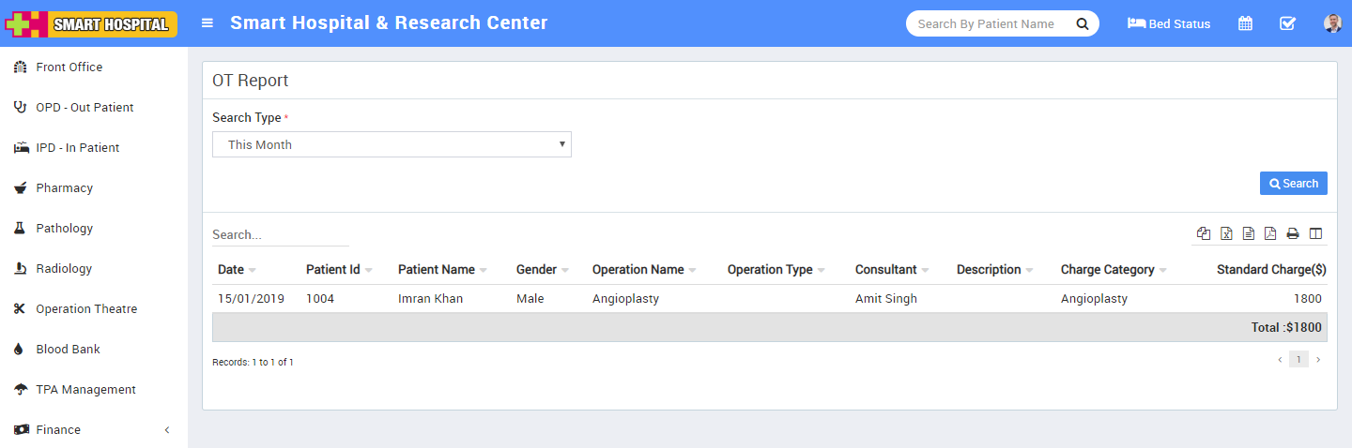Print the OT report table

[1293, 234]
